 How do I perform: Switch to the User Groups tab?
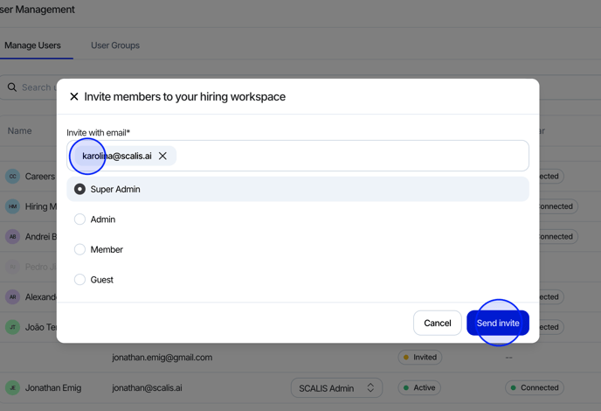[x=115, y=45]
